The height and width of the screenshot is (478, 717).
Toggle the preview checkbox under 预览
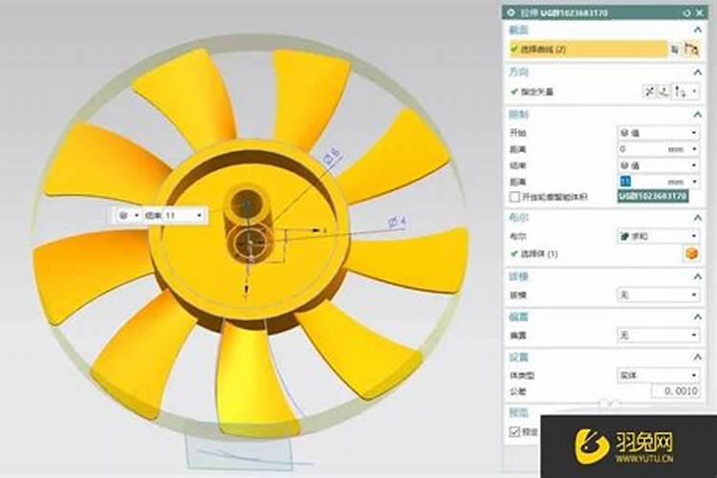514,431
